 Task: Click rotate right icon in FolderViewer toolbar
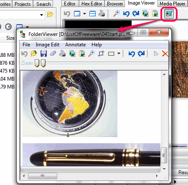click(x=141, y=53)
